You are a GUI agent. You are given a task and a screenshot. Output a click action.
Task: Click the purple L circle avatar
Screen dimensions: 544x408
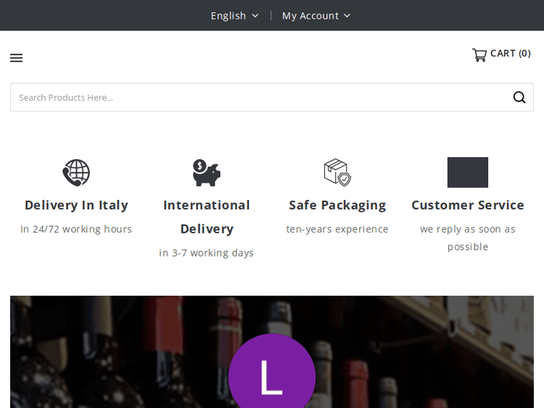point(272,373)
